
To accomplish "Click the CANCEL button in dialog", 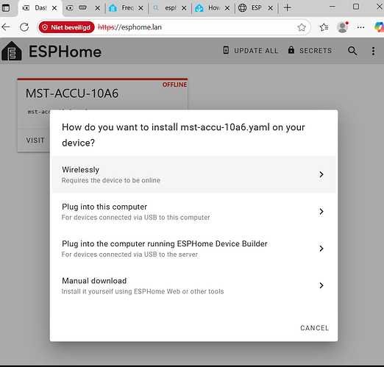I will click(314, 328).
